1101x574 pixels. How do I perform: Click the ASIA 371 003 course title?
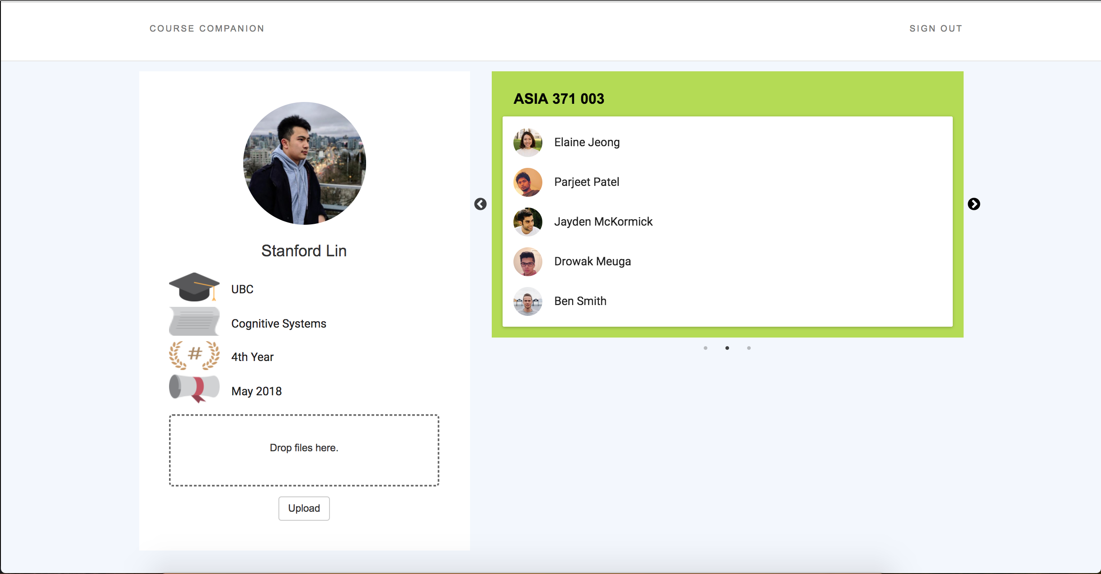click(559, 99)
